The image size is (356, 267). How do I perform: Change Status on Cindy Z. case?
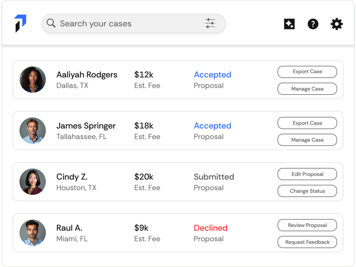307,191
